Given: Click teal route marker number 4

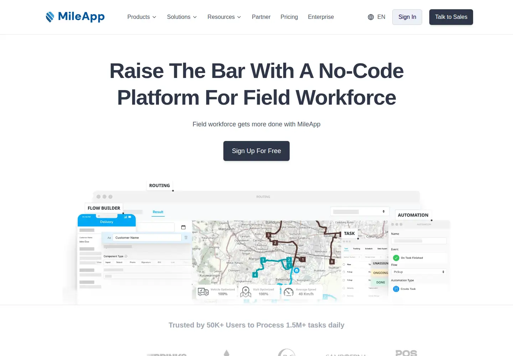Looking at the screenshot, I should (x=255, y=275).
